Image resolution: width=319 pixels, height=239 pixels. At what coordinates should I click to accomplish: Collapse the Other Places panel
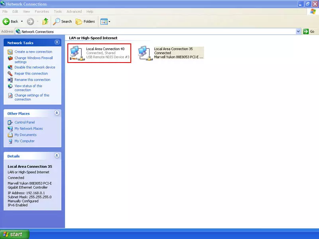pos(57,113)
